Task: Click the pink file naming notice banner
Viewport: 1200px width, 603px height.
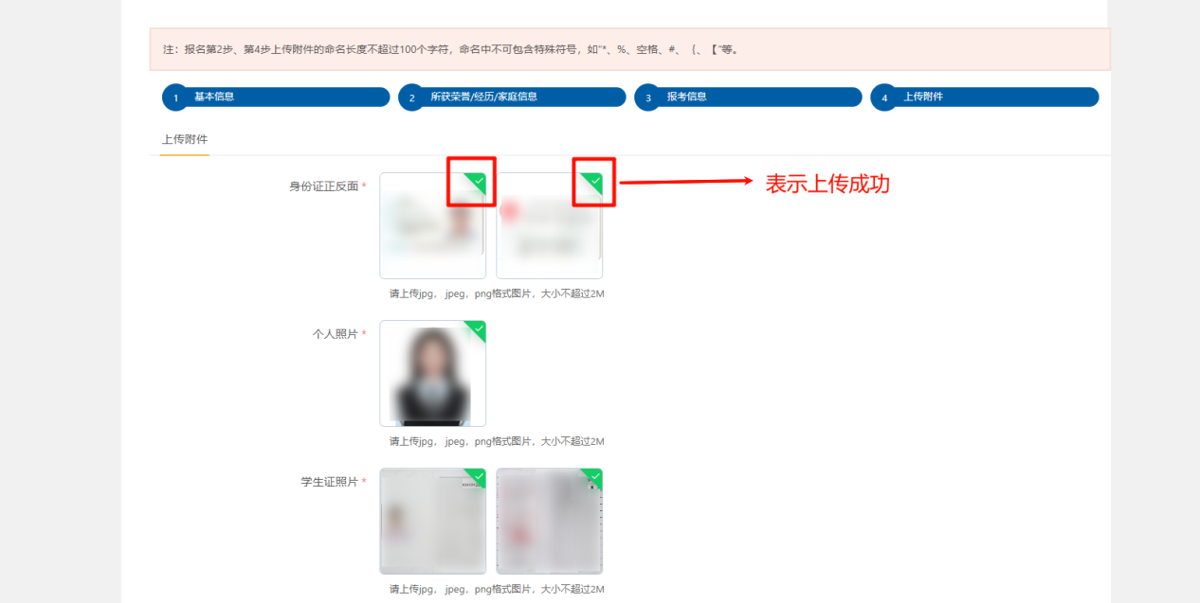Action: 629,49
